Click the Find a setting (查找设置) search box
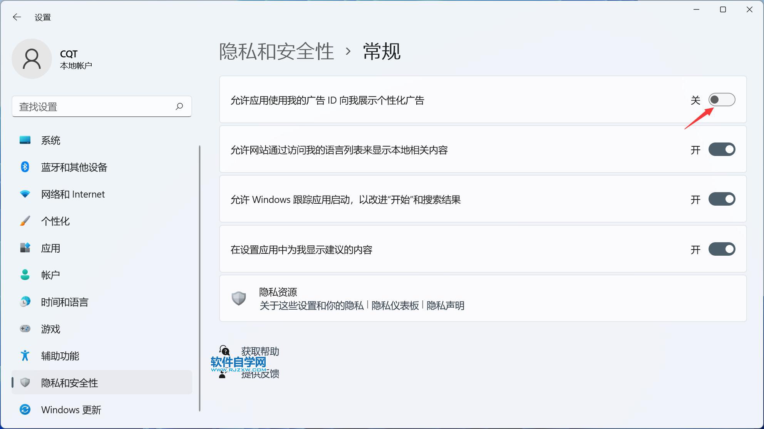The width and height of the screenshot is (764, 429). [x=92, y=106]
